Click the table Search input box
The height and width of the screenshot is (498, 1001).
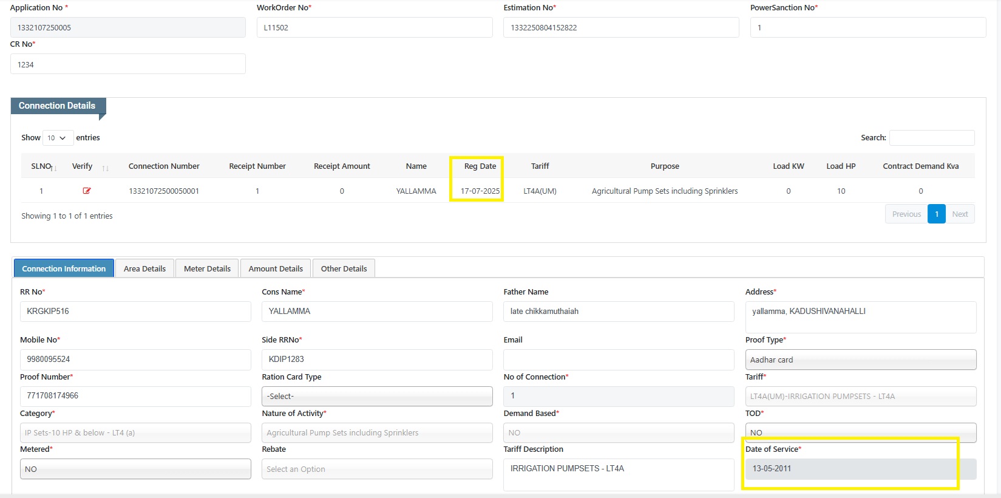932,138
